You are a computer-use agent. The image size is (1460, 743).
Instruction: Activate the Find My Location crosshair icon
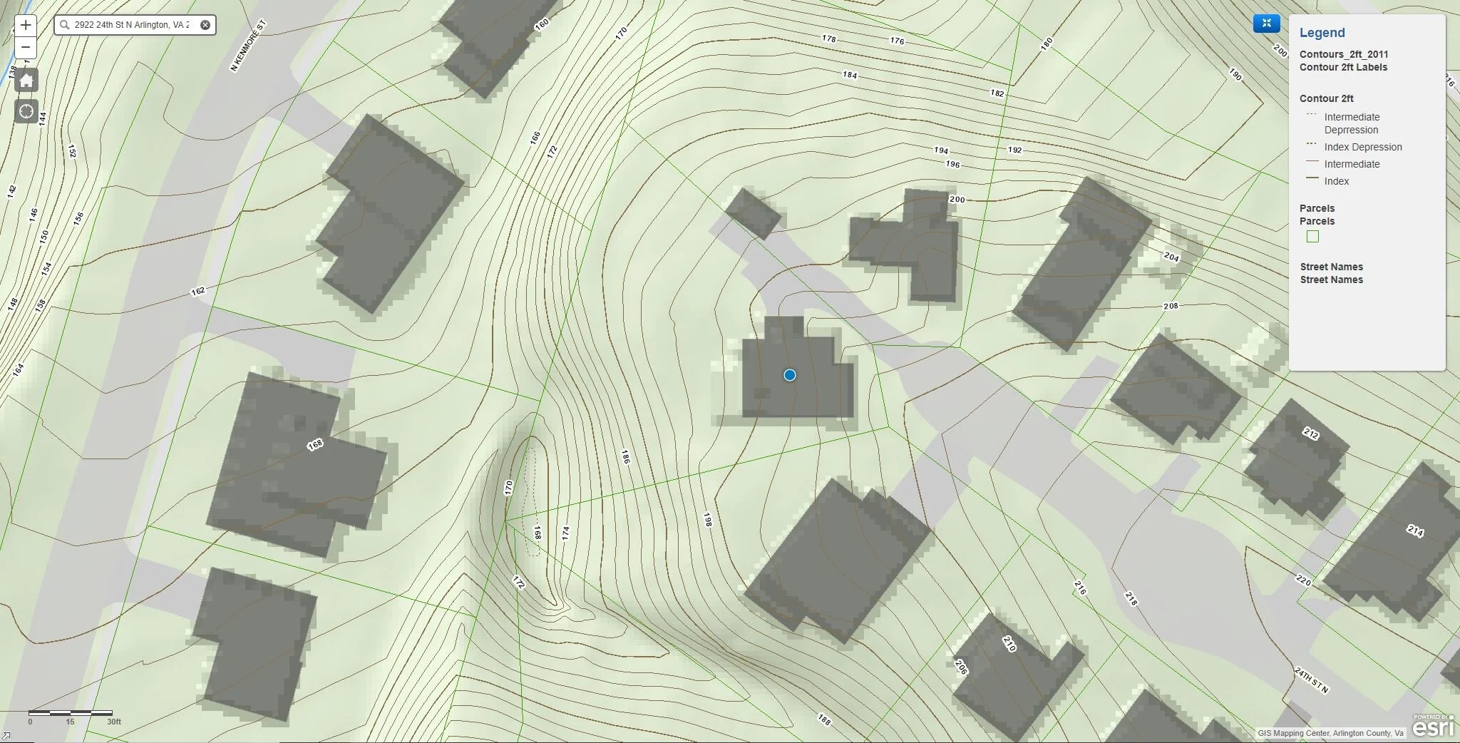(x=26, y=111)
